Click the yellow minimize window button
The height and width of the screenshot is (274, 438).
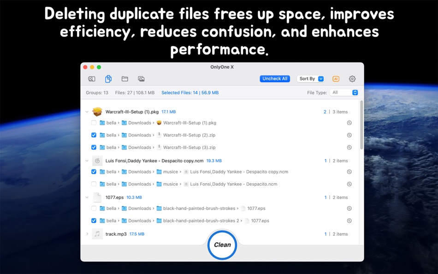(92, 67)
